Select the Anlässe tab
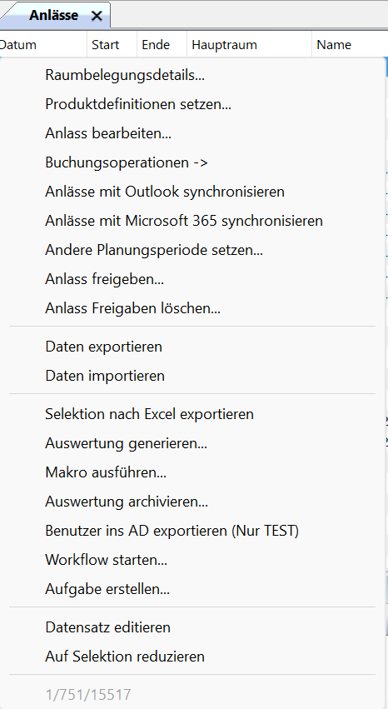This screenshot has height=709, width=388. [x=54, y=15]
